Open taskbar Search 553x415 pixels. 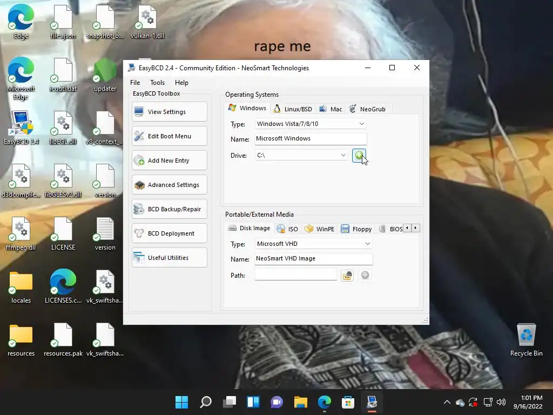click(206, 402)
